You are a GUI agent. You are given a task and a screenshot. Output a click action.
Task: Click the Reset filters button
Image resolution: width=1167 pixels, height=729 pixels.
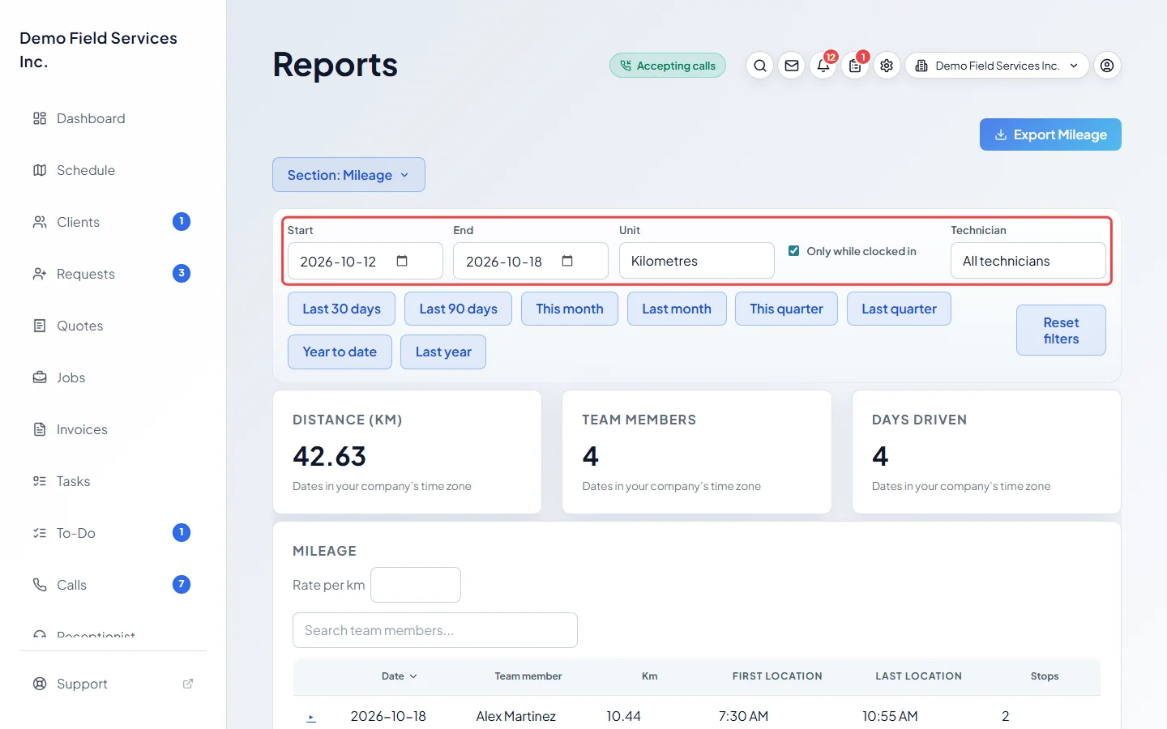1061,330
